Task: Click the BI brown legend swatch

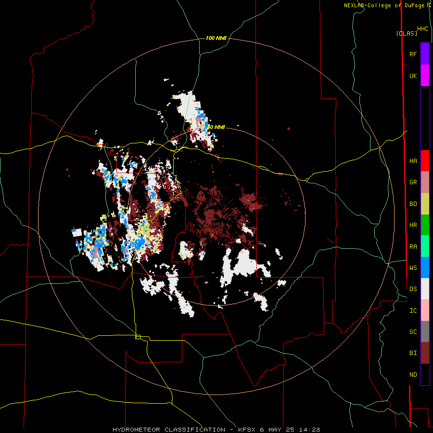Action: [x=425, y=353]
